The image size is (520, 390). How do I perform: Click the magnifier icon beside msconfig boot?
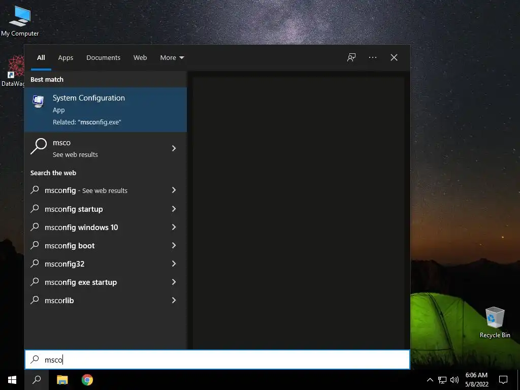point(35,245)
